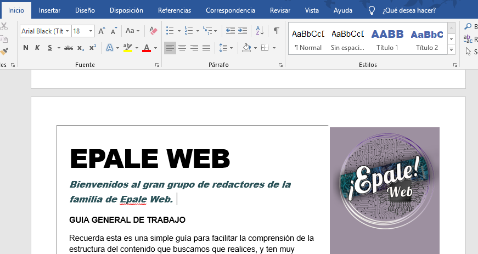Shrink font size with smaller A button
The image size is (478, 254).
tap(114, 31)
